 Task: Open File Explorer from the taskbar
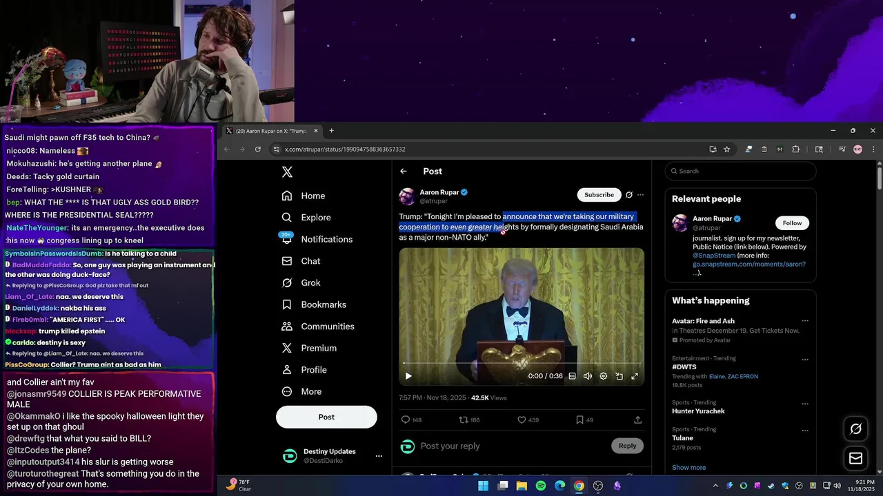pyautogui.click(x=522, y=486)
